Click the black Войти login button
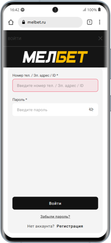This screenshot has width=111, height=243. click(55, 203)
